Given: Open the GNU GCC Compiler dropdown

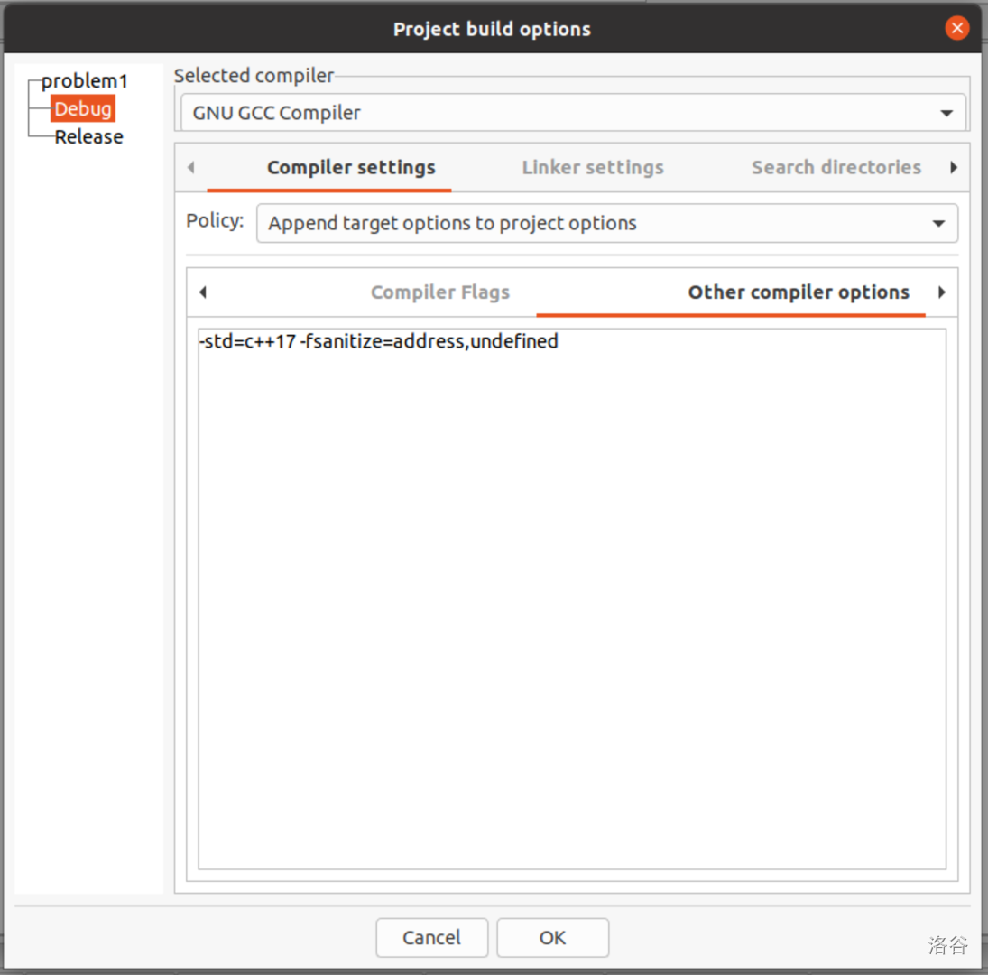Looking at the screenshot, I should coord(573,113).
